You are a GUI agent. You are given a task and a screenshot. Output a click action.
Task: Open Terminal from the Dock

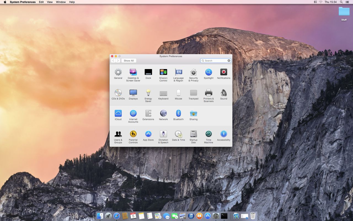pyautogui.click(x=224, y=216)
